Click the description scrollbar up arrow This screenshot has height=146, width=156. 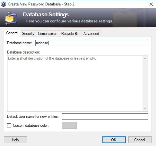[145, 59]
